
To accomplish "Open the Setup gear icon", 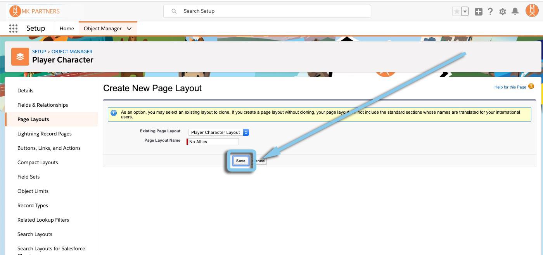I will [x=502, y=11].
